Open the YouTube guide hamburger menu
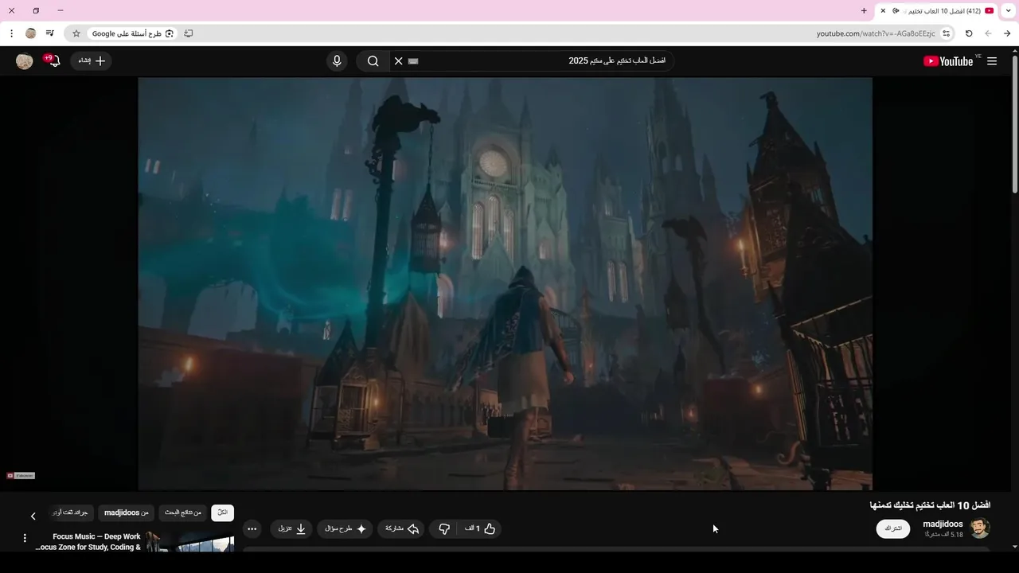 [992, 61]
